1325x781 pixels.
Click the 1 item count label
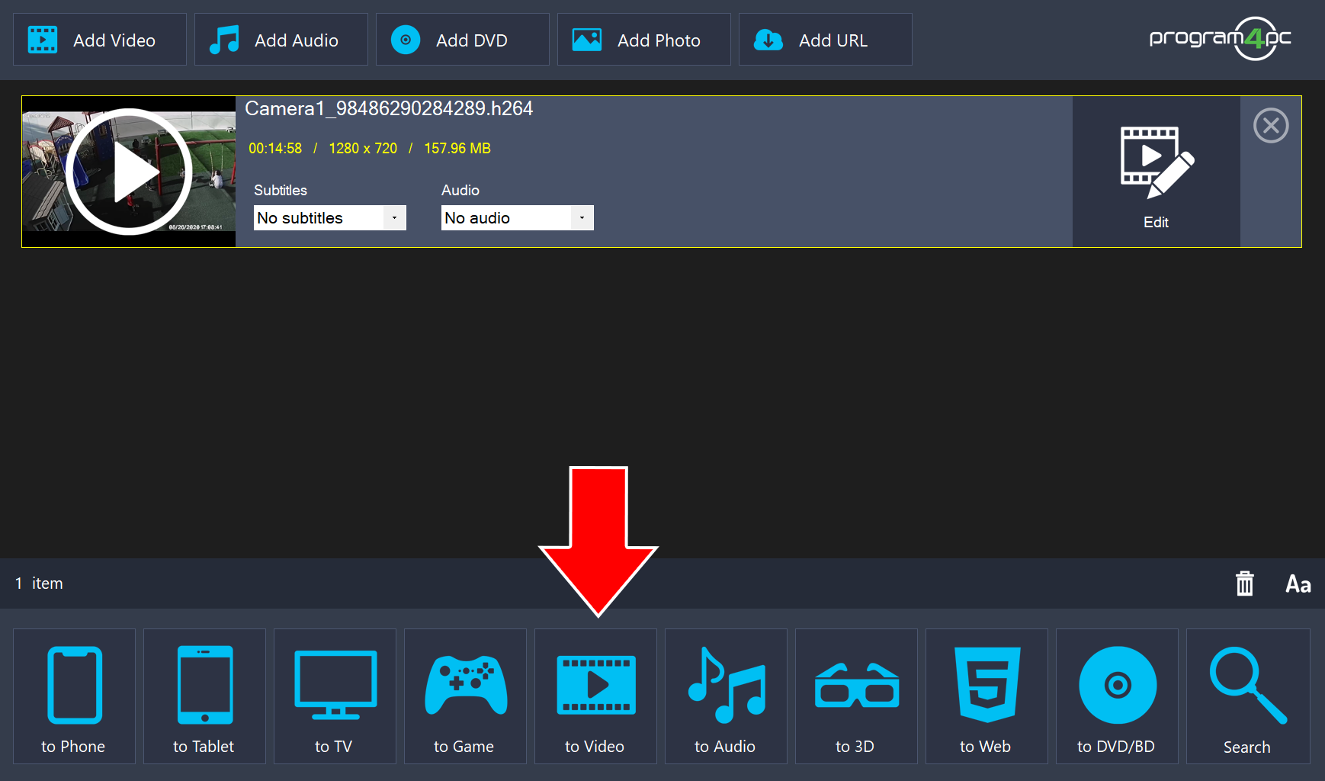(x=39, y=583)
